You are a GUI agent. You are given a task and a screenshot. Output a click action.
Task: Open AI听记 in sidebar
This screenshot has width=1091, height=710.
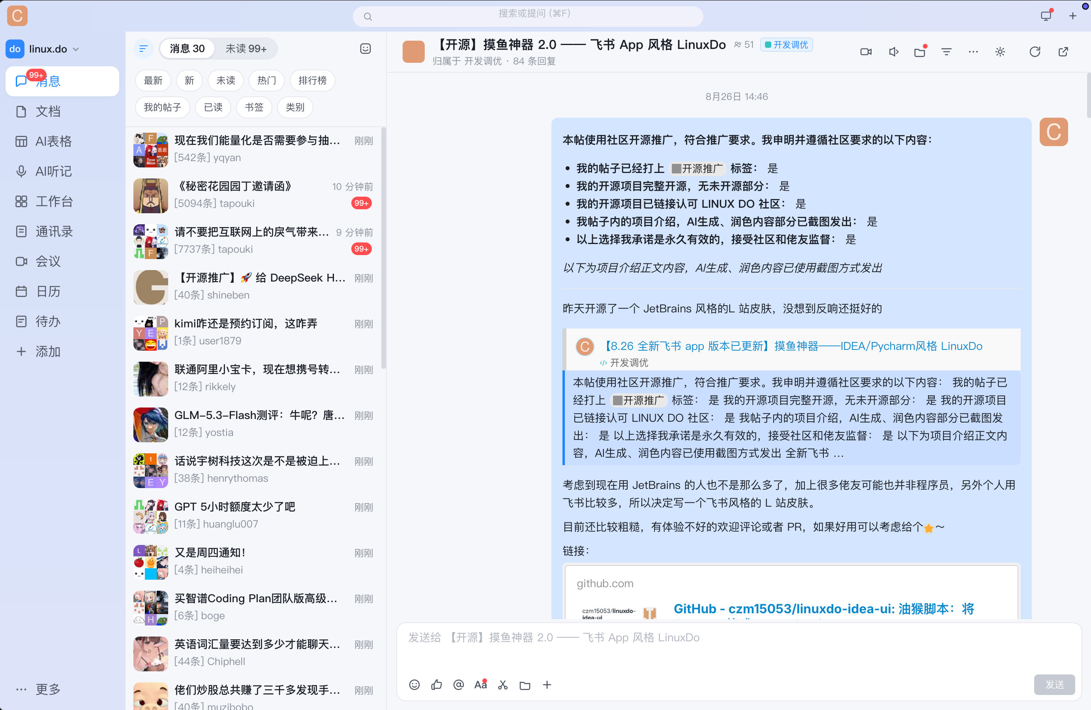point(62,171)
